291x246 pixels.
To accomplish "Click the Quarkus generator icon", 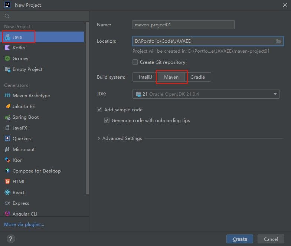I will 7,139.
